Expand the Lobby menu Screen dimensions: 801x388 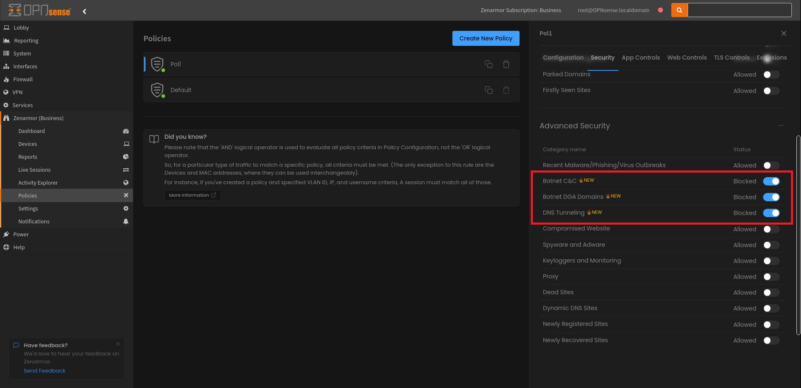click(x=67, y=28)
